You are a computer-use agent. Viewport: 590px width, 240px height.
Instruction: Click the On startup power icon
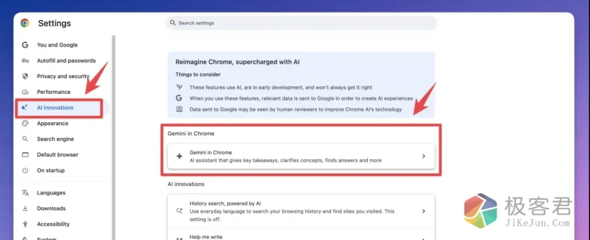click(x=25, y=170)
